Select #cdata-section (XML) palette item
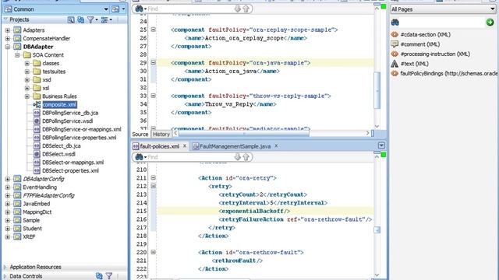The width and height of the screenshot is (499, 280). point(425,34)
